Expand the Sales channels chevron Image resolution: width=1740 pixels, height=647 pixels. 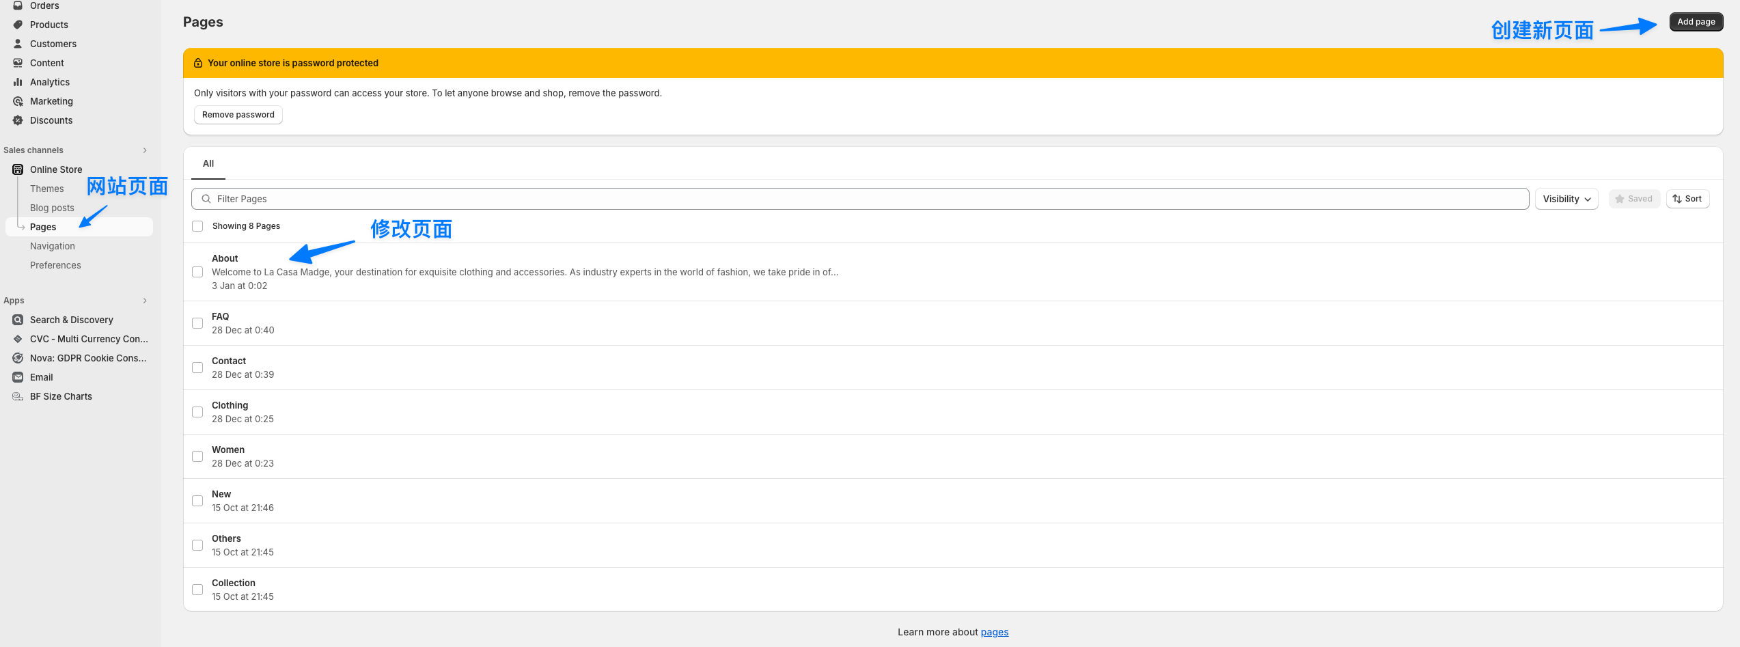(145, 150)
